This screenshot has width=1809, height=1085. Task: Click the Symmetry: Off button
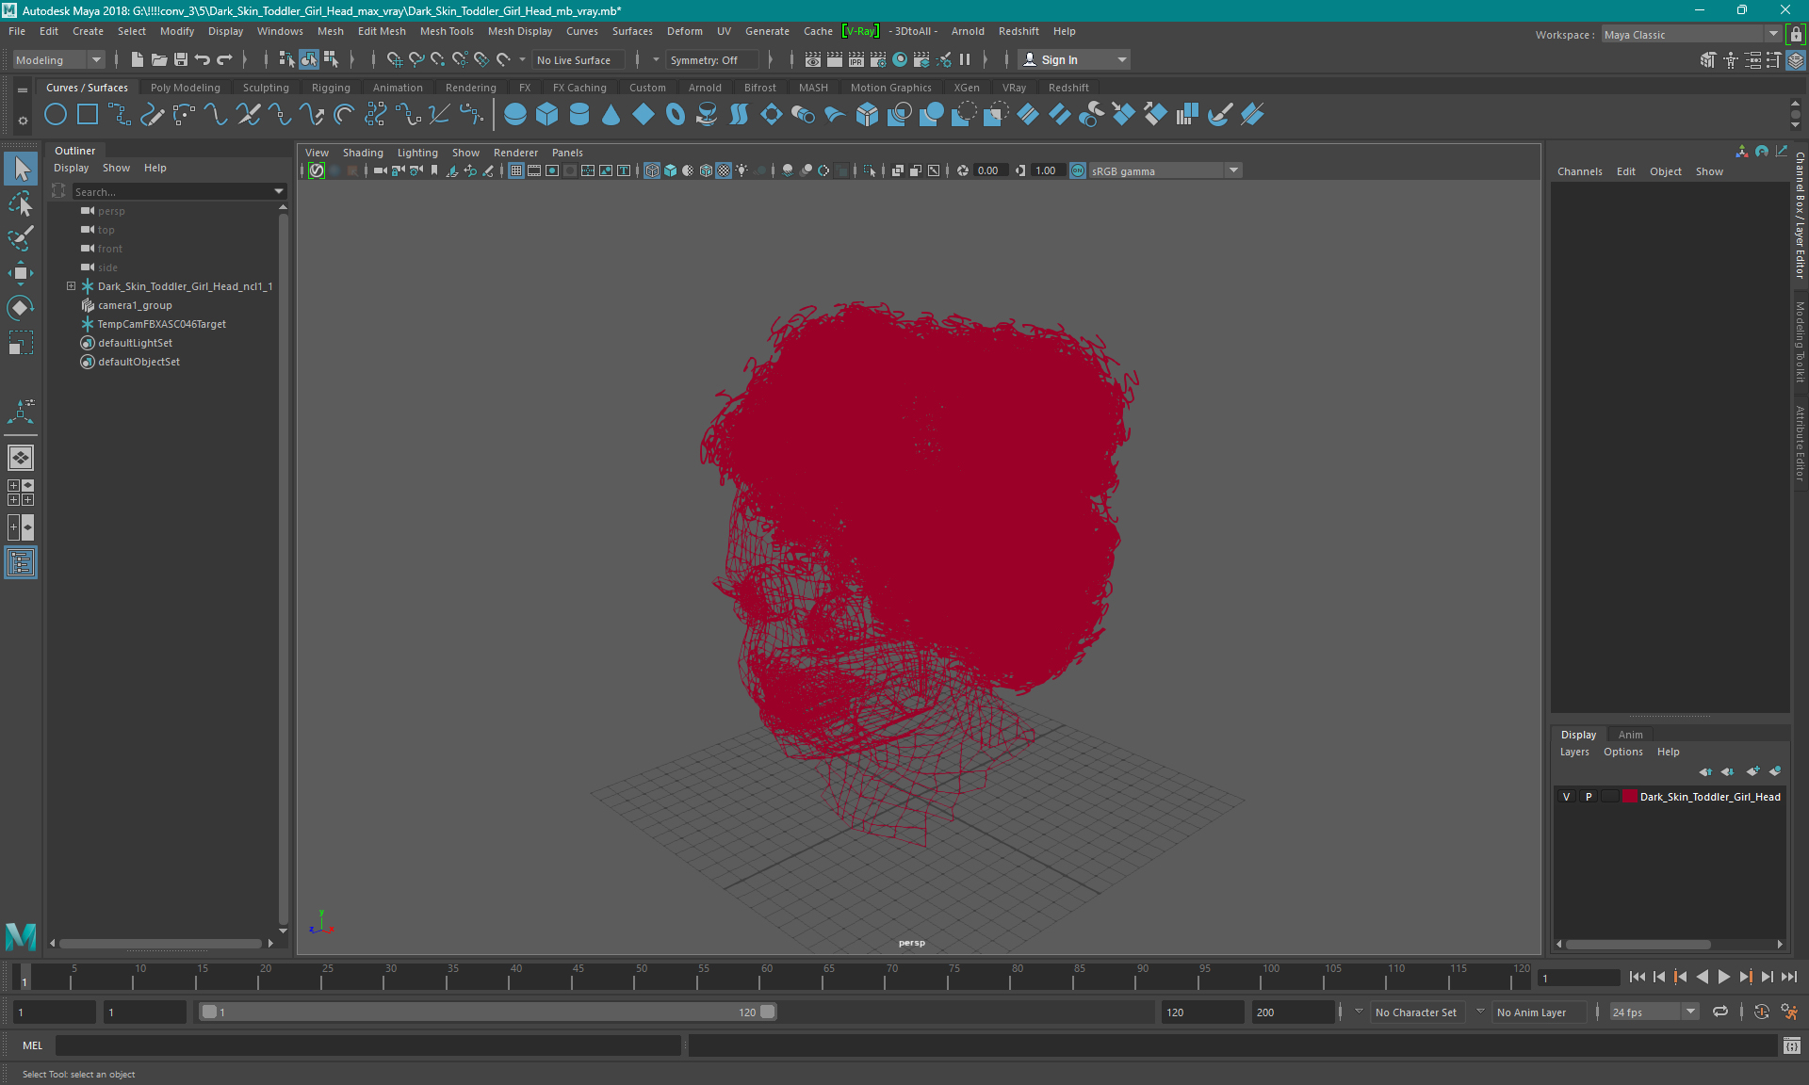click(x=711, y=59)
